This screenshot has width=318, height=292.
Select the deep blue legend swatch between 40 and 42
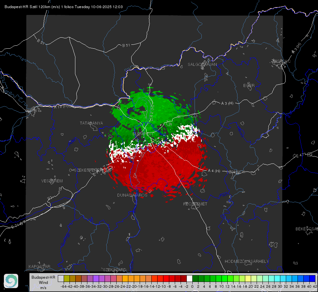coord(312,278)
